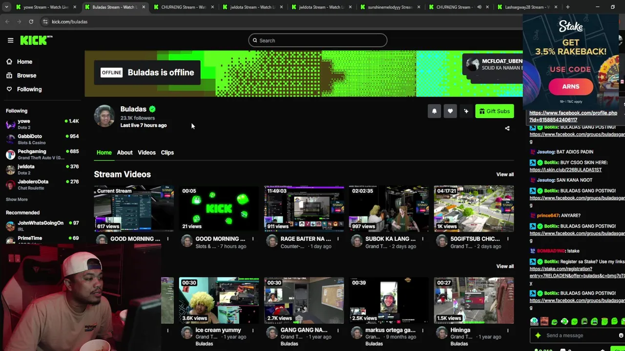Play the ice cream yummy clip

click(219, 300)
